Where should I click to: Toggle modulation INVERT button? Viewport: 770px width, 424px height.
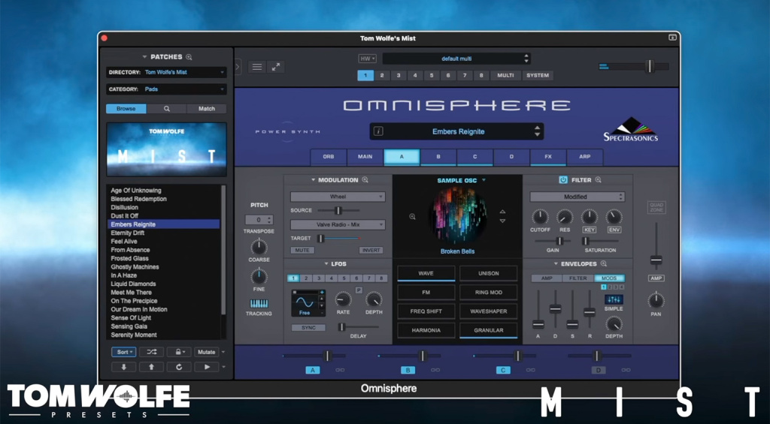click(x=371, y=250)
